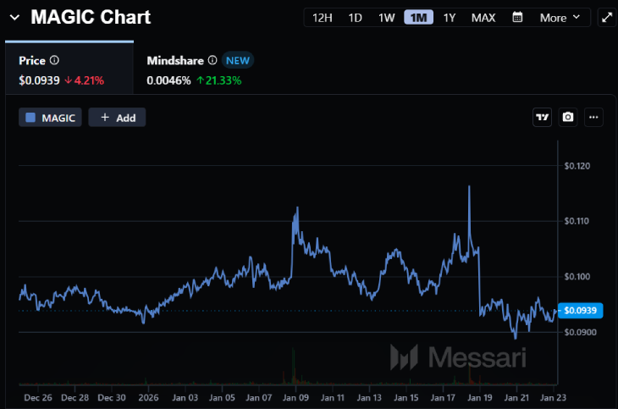This screenshot has height=409, width=618.
Task: Select the 1Y time range
Action: tap(450, 17)
